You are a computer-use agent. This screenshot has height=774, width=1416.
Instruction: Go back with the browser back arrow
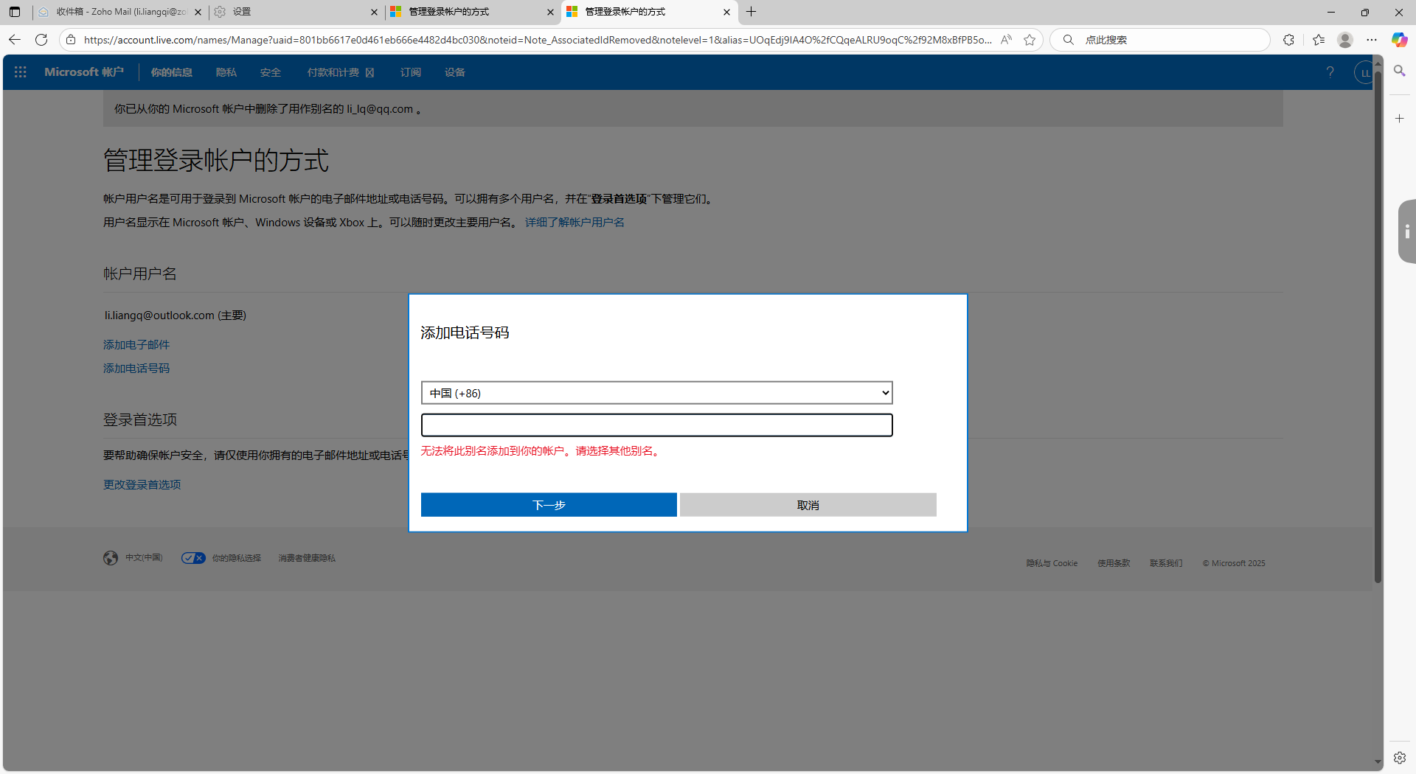(15, 40)
